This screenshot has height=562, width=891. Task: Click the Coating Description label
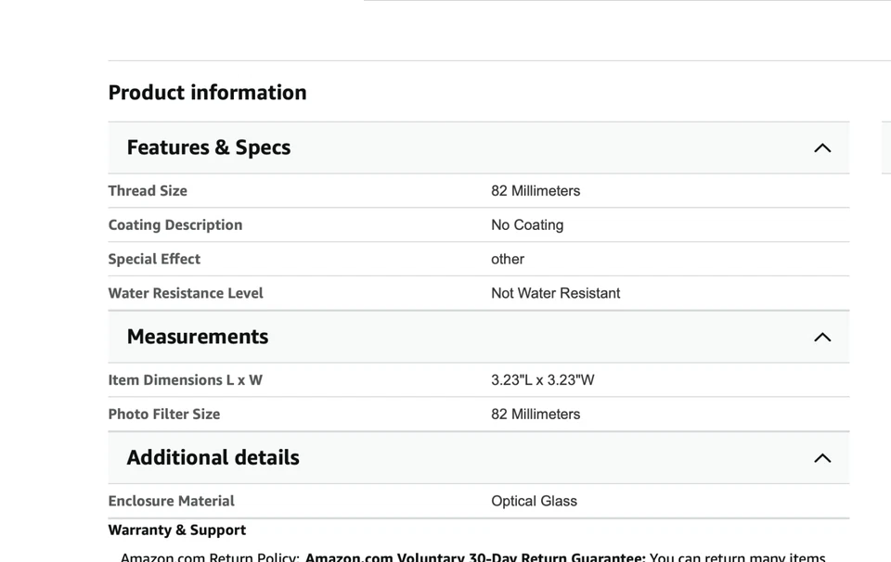tap(175, 225)
